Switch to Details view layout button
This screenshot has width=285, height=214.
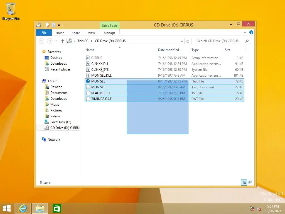pyautogui.click(x=244, y=182)
